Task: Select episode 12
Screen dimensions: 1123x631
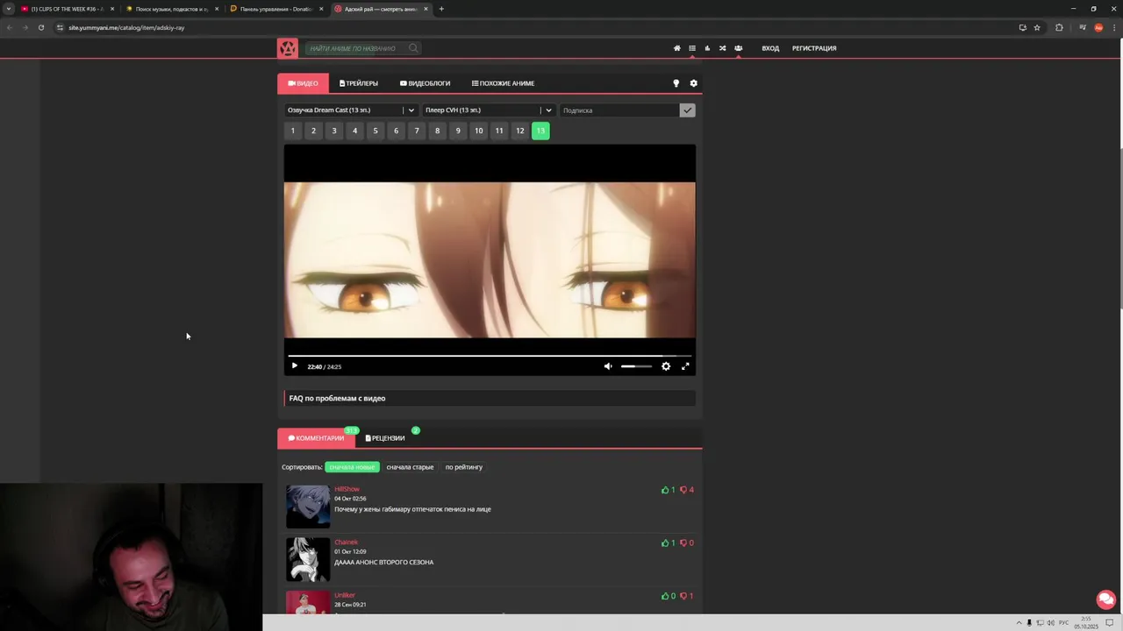Action: point(520,131)
